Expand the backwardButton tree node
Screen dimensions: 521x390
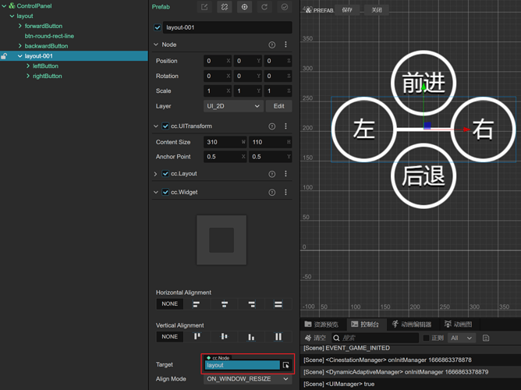pos(20,46)
